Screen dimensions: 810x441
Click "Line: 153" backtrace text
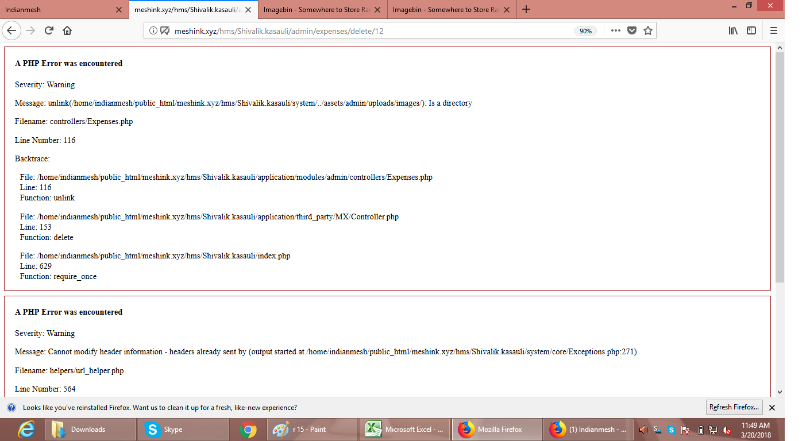point(36,227)
